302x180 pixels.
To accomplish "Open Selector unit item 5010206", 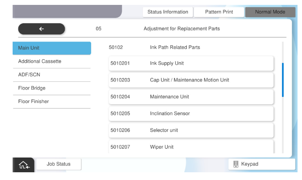I will 191,130.
